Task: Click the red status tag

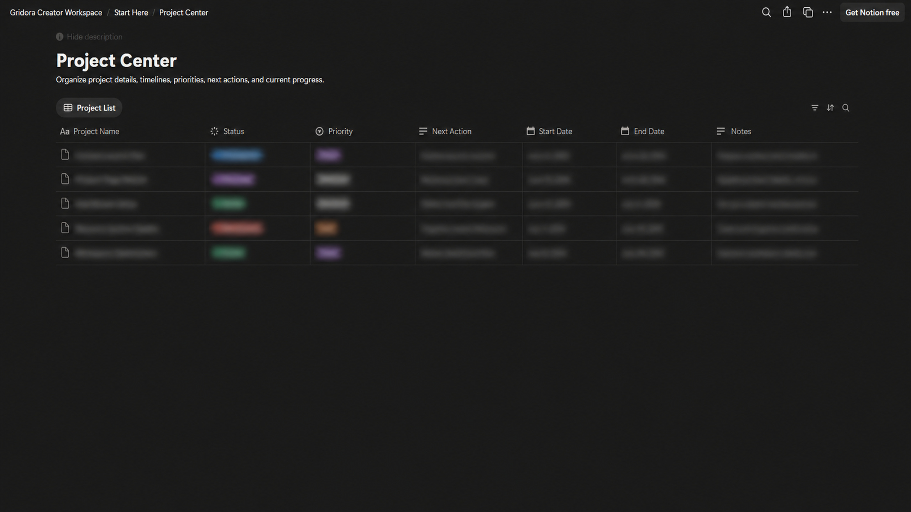Action: [237, 228]
